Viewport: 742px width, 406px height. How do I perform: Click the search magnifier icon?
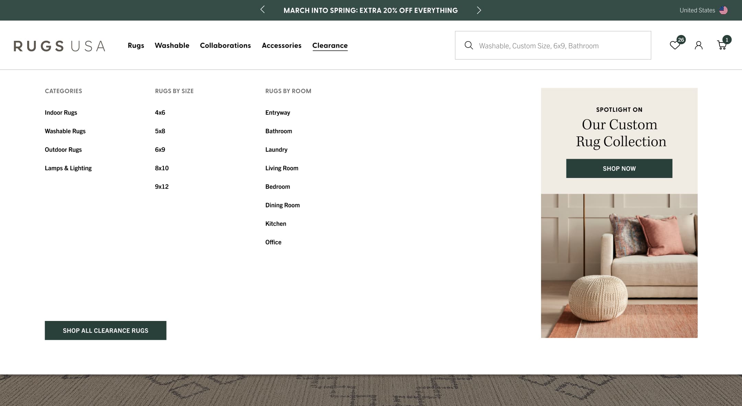(469, 45)
